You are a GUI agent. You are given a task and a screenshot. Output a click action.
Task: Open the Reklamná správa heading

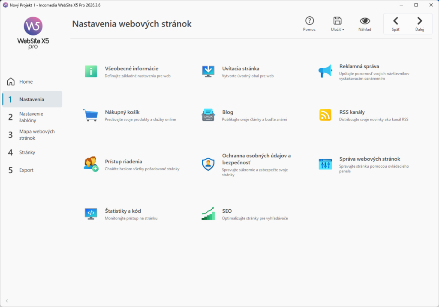click(359, 66)
